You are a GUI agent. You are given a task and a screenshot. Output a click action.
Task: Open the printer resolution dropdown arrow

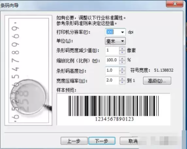122,32
